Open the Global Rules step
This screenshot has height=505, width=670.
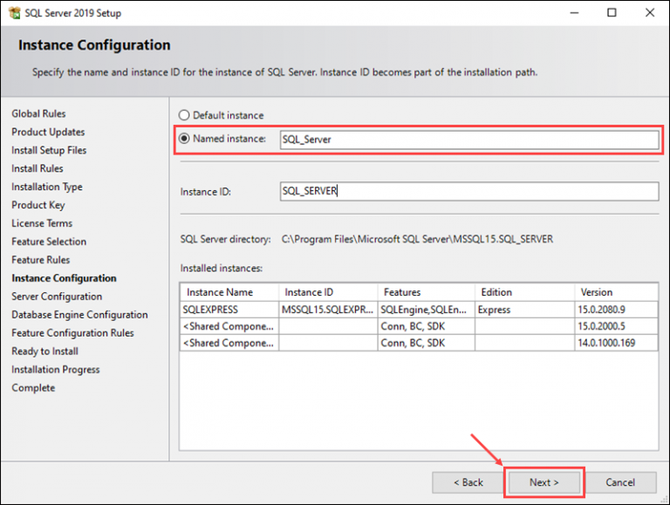[38, 113]
